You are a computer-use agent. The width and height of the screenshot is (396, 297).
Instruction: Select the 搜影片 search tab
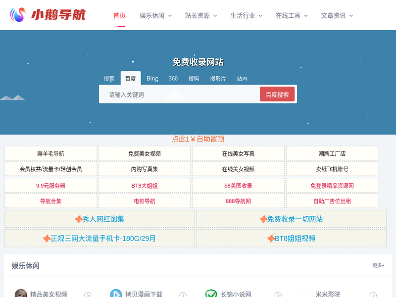click(x=218, y=79)
